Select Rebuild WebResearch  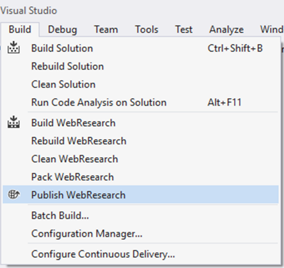pos(141,141)
